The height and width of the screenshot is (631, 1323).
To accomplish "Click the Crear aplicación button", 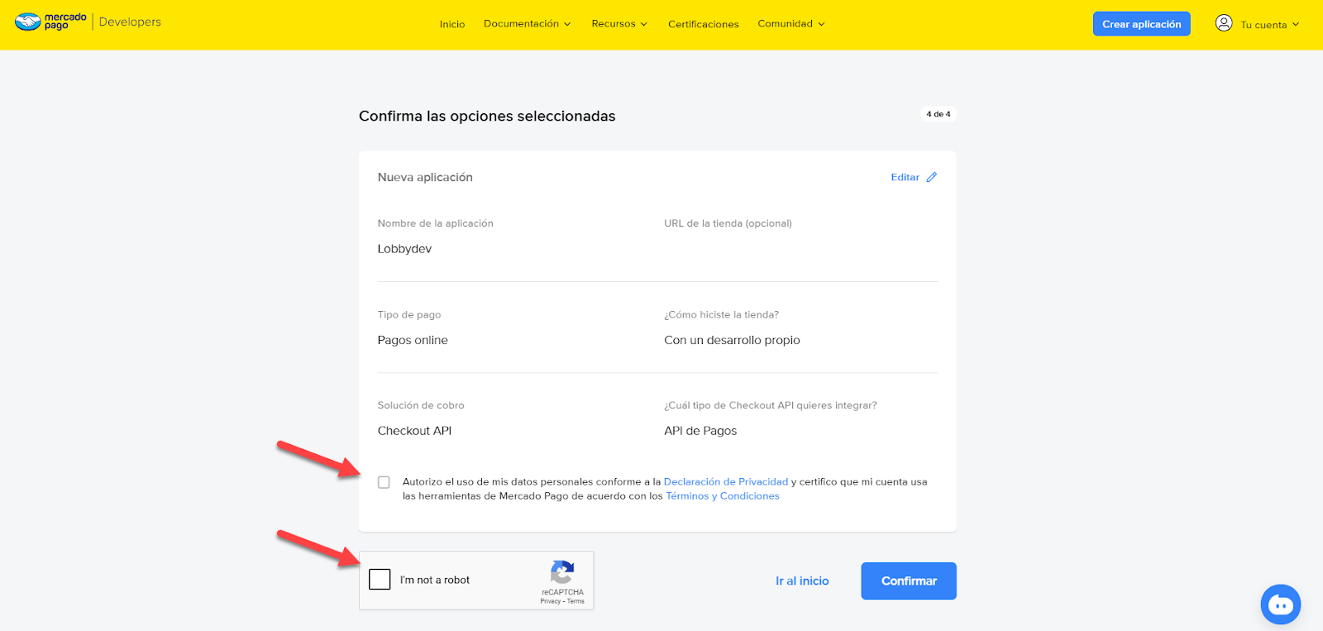I will tap(1141, 24).
